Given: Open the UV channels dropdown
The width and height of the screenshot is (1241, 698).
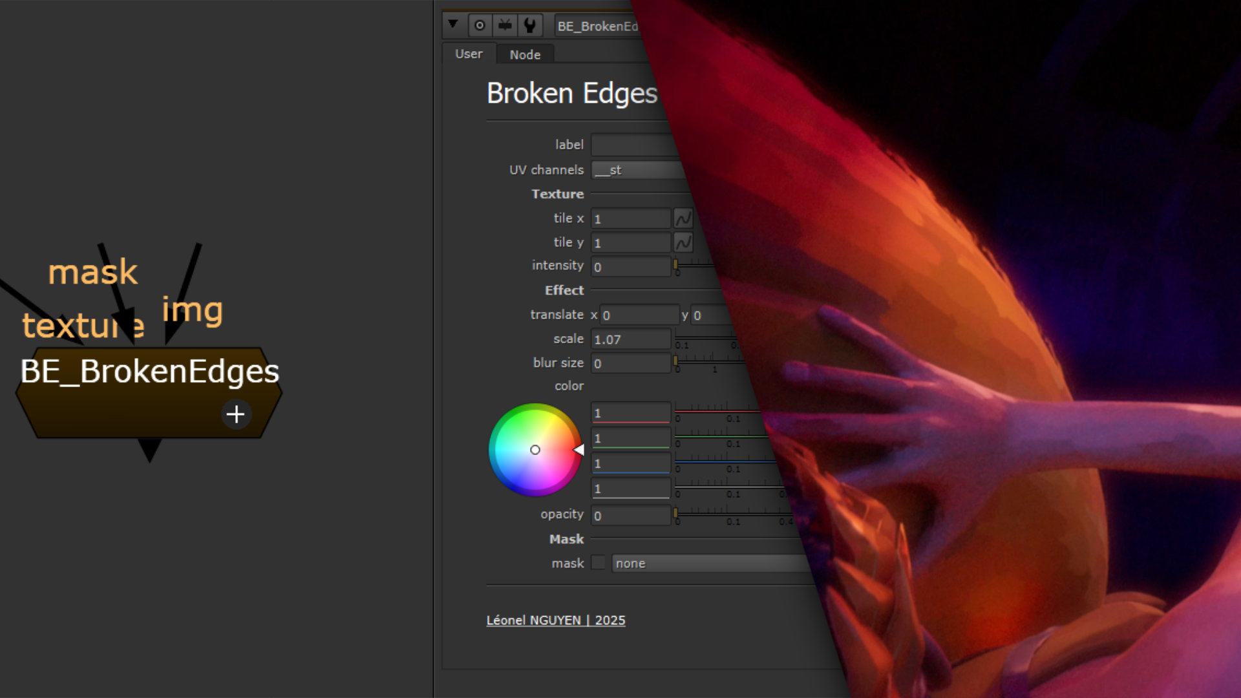Looking at the screenshot, I should pos(637,170).
